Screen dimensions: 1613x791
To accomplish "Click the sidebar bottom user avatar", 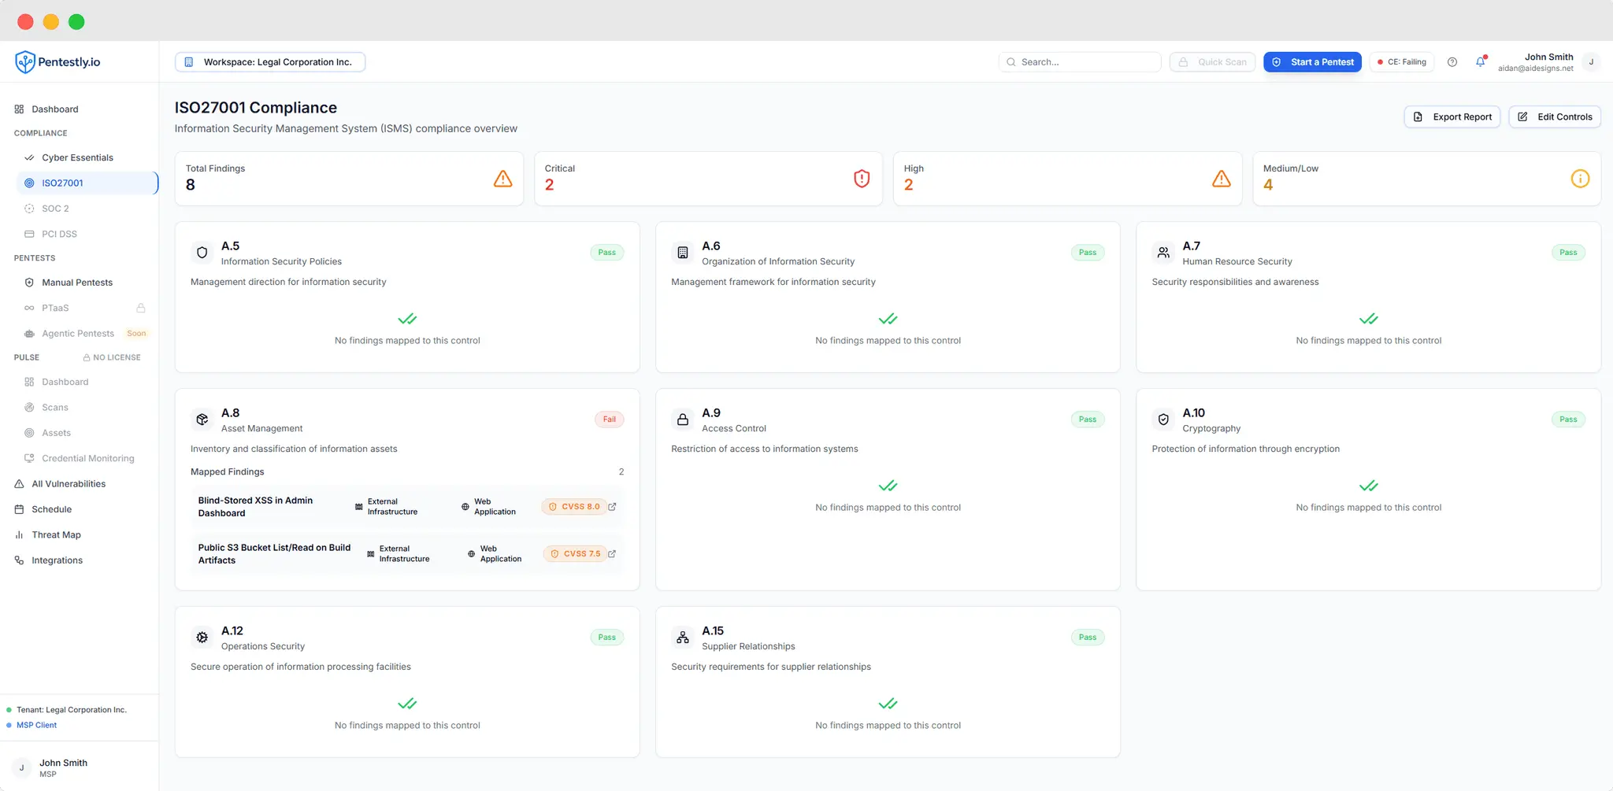I will pyautogui.click(x=21, y=767).
